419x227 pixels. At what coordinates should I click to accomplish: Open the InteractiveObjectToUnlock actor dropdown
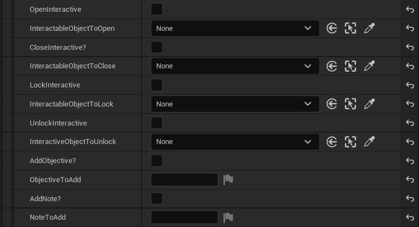[x=235, y=142]
